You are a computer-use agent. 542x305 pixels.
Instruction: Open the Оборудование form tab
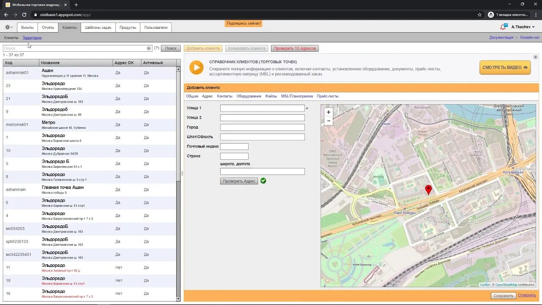tap(249, 96)
